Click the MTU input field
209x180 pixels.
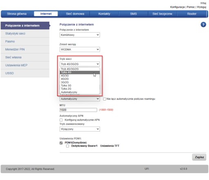(78, 110)
